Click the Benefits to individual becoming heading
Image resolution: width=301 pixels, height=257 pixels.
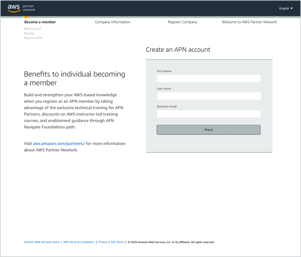(74, 78)
